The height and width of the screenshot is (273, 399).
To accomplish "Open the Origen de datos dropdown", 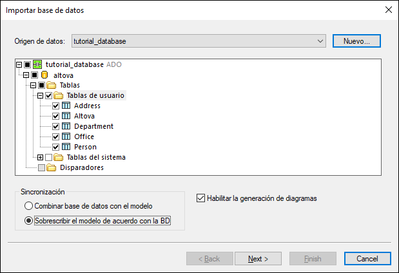I will (321, 41).
